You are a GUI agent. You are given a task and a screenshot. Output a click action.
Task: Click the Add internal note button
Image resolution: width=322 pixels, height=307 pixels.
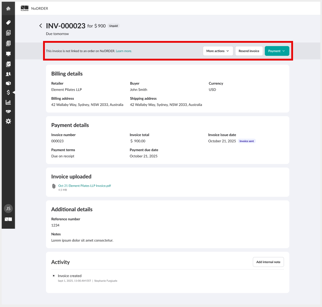point(268,262)
